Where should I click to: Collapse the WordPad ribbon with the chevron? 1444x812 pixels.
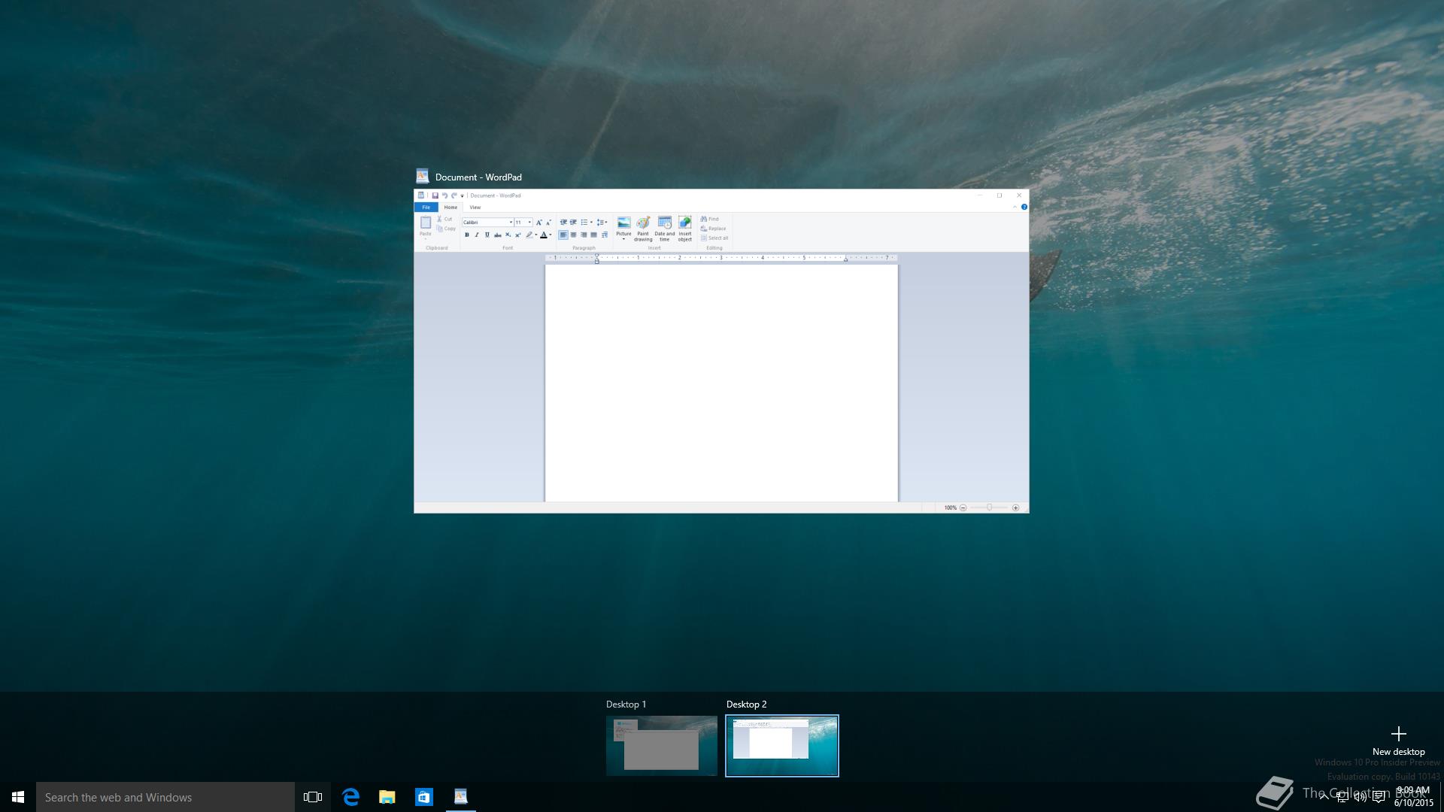(1015, 207)
